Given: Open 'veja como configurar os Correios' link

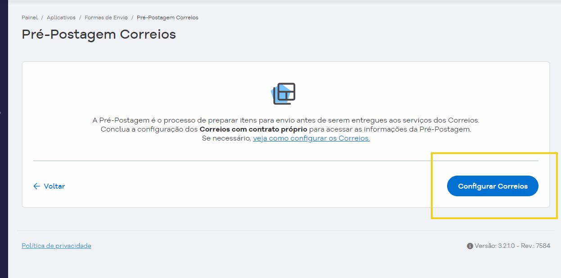Looking at the screenshot, I should (x=311, y=138).
